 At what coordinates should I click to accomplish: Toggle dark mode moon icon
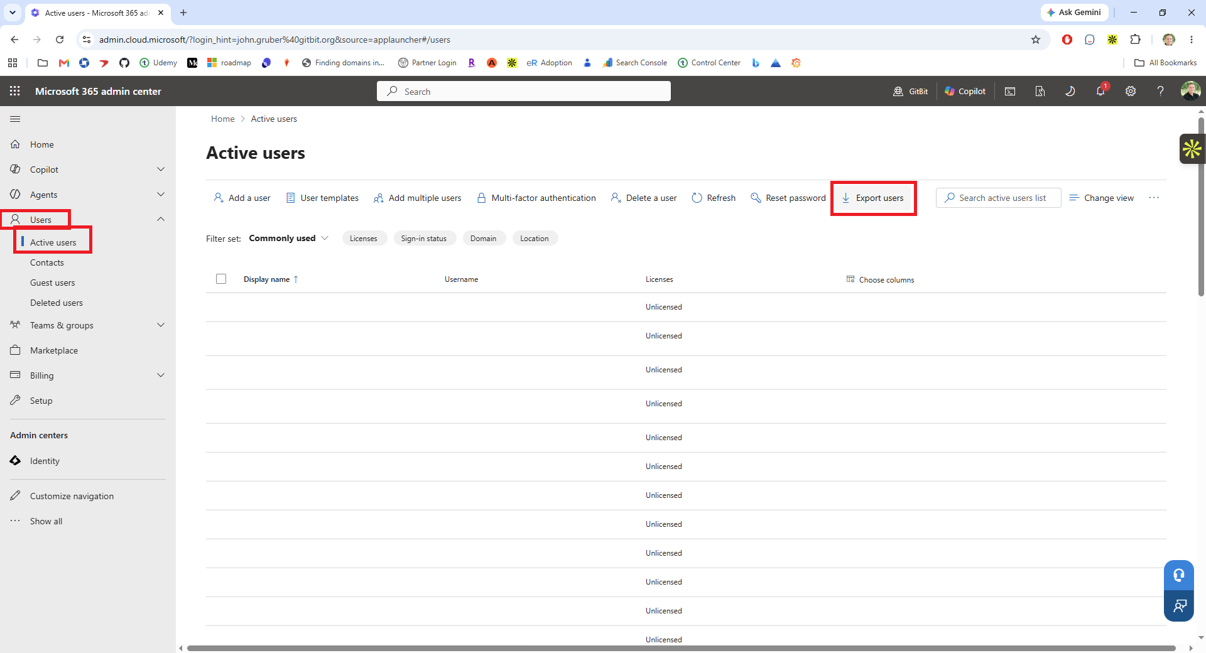coord(1070,91)
